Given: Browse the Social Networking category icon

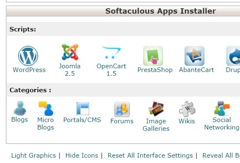Looking at the screenshot, I should [x=222, y=108].
